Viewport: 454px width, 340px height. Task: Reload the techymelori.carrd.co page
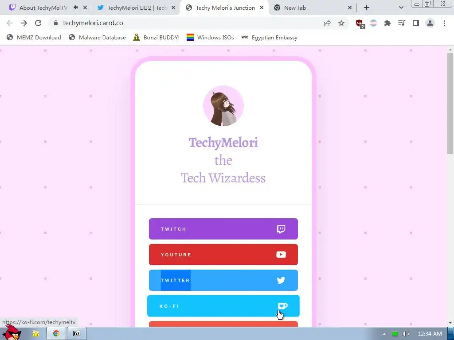(x=38, y=23)
